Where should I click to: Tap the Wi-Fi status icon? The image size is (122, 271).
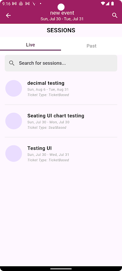tap(103, 3)
